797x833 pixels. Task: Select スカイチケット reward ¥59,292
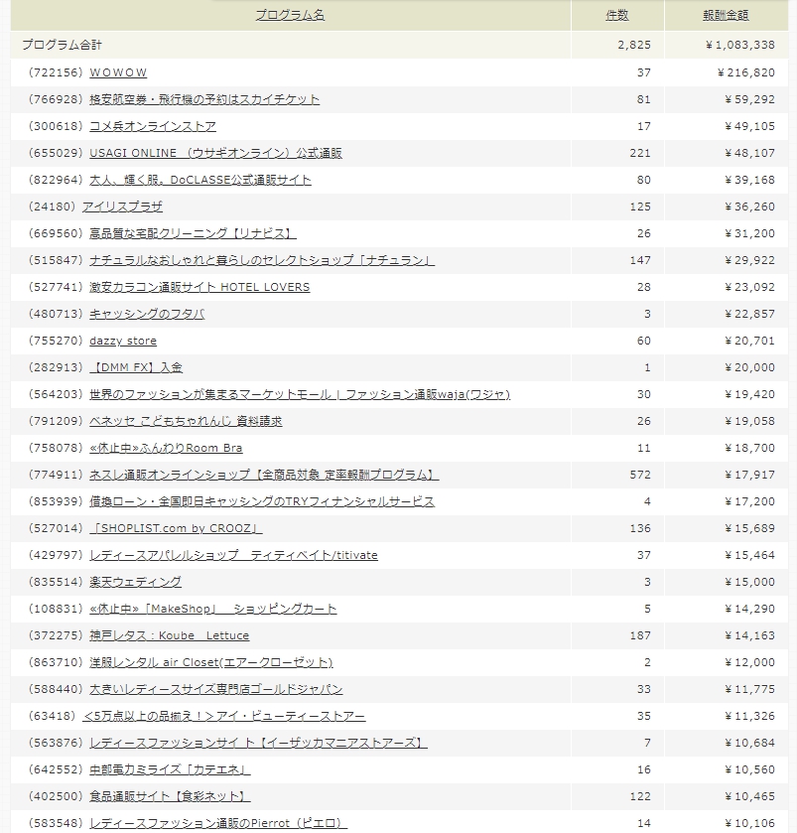[x=749, y=99]
